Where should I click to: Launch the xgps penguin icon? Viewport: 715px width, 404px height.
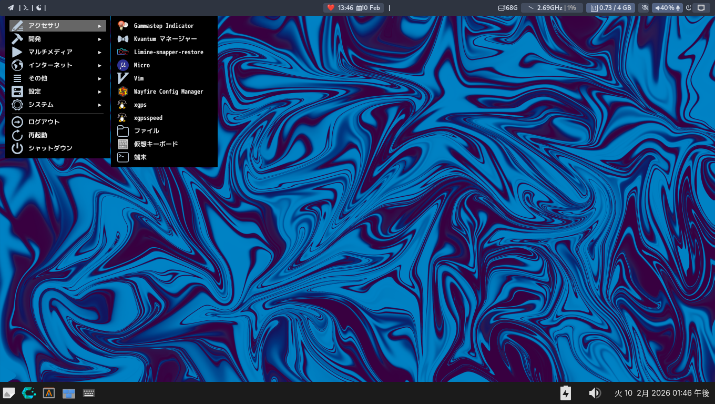click(123, 105)
